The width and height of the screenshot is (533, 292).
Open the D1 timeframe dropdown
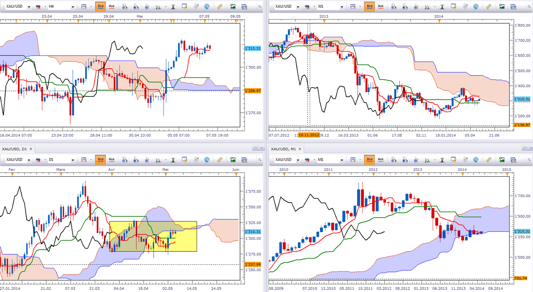click(73, 160)
